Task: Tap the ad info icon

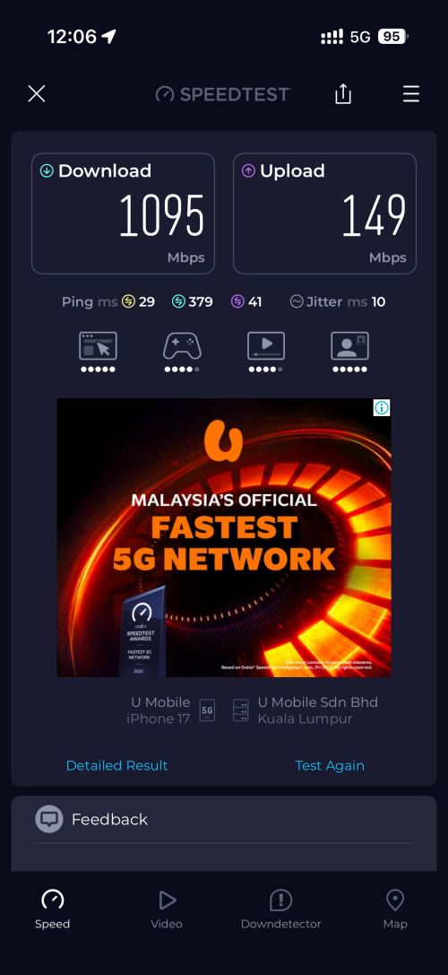Action: tap(382, 408)
